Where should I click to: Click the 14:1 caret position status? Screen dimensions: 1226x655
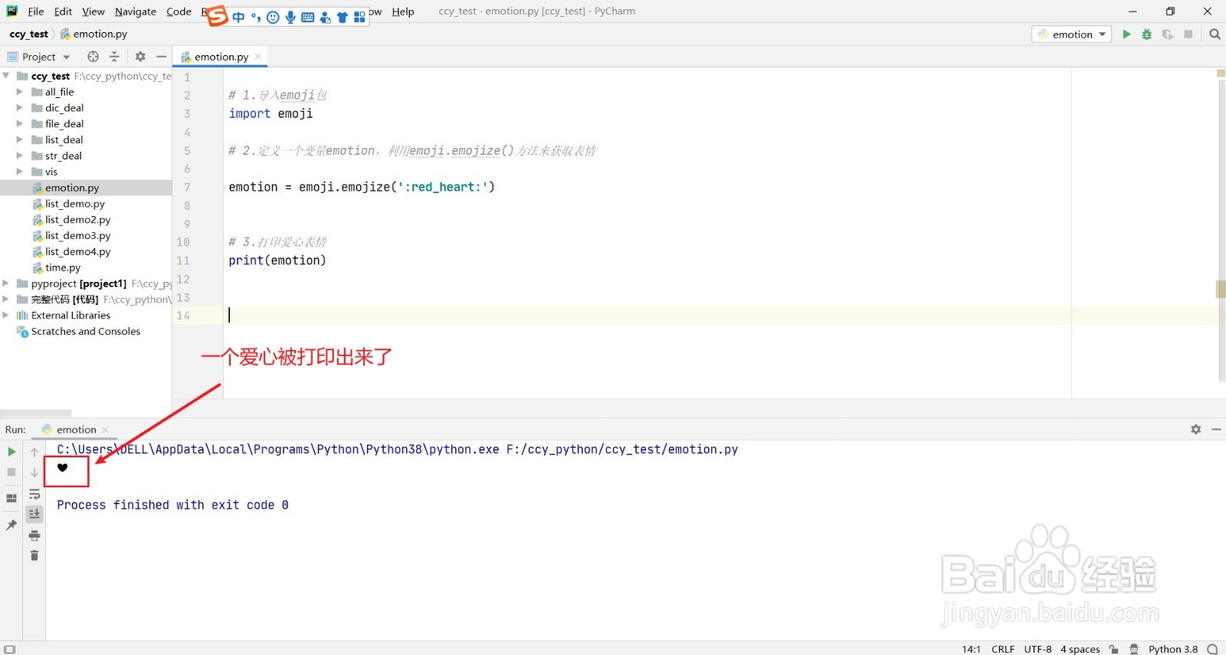pyautogui.click(x=971, y=649)
